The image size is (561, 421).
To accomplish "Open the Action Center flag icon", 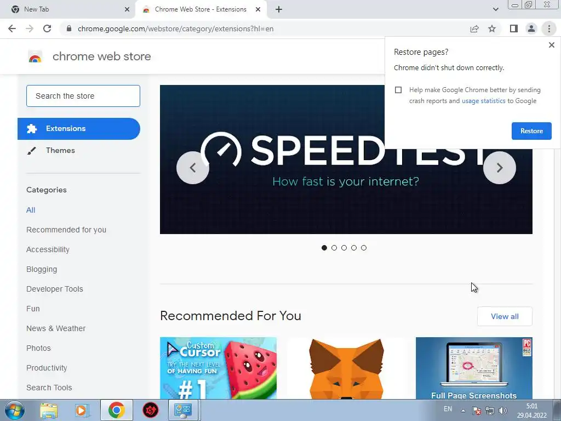I will coord(476,411).
